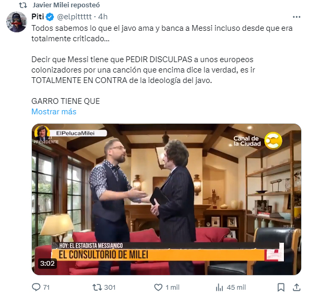The image size is (309, 297).
Task: Open Piti's profile avatar
Action: pos(17,22)
